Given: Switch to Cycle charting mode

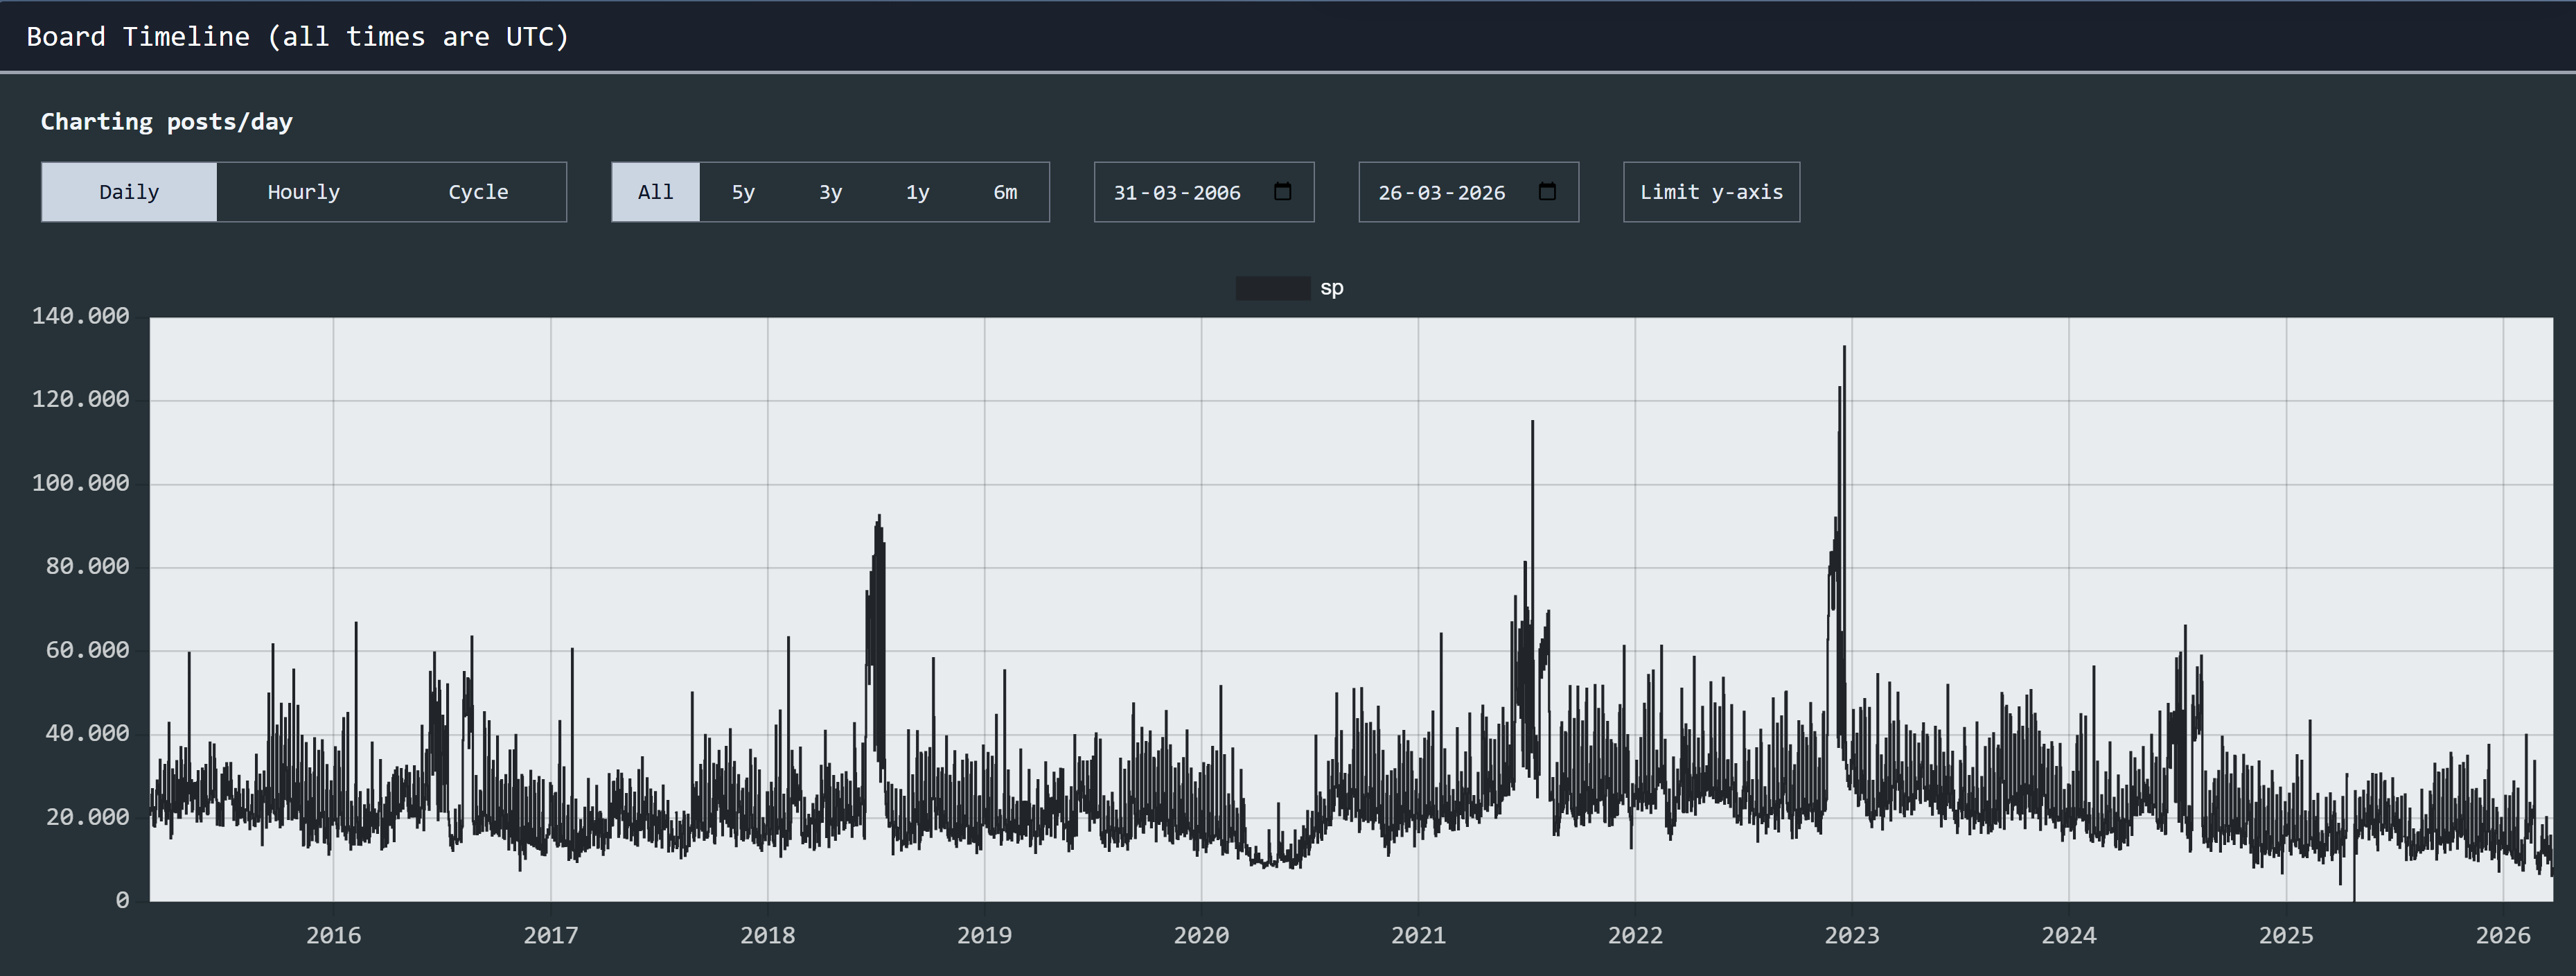Looking at the screenshot, I should click(x=478, y=192).
